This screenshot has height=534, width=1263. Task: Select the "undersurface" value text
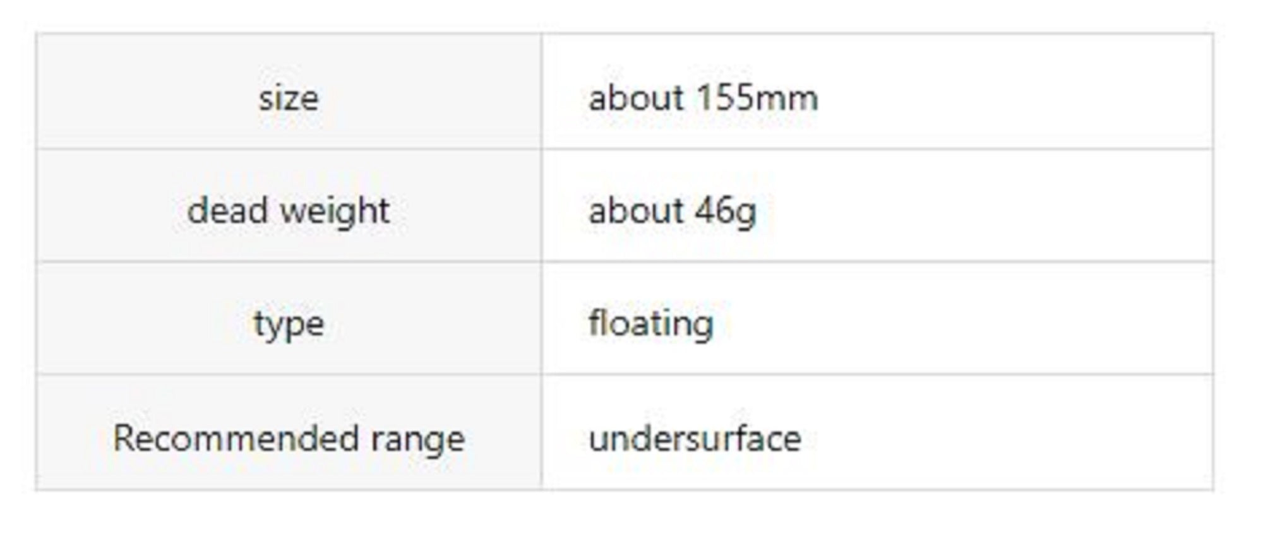click(x=695, y=438)
